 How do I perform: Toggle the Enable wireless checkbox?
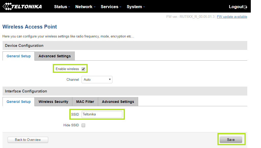coord(83,69)
